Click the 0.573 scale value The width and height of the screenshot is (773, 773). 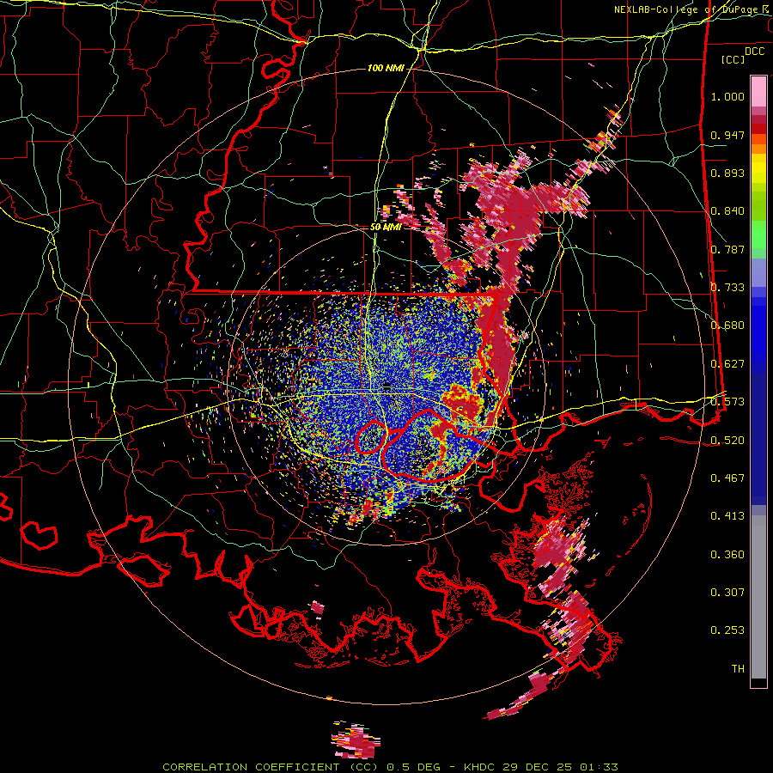point(727,402)
